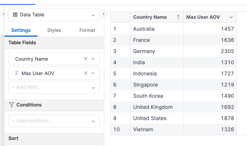Switch to the Format tab
Image resolution: width=247 pixels, height=146 pixels.
87,30
